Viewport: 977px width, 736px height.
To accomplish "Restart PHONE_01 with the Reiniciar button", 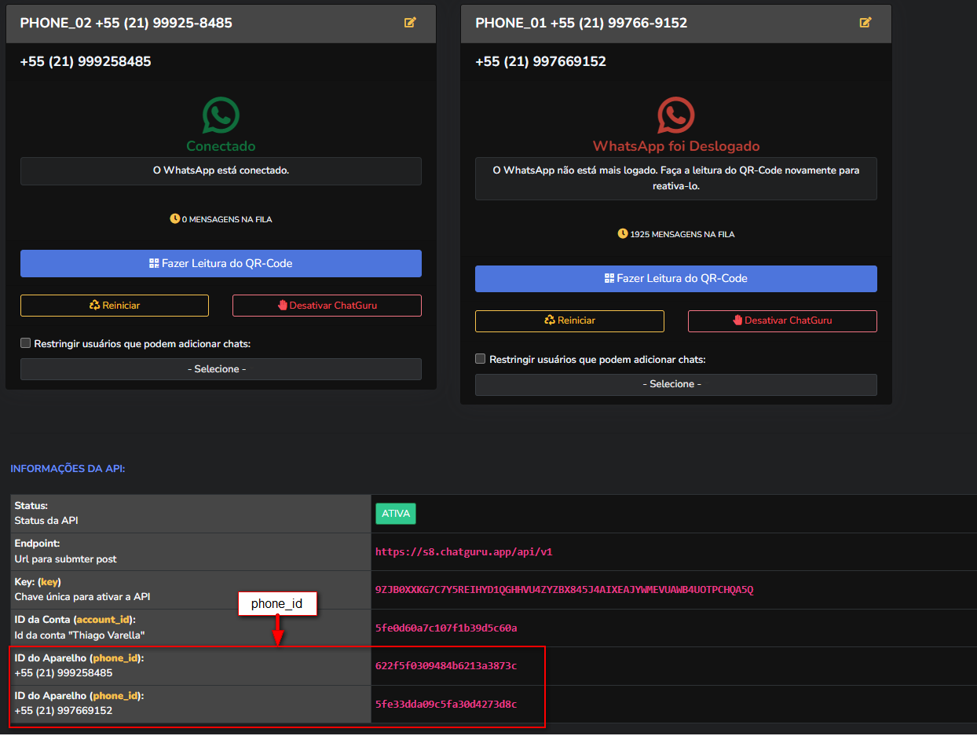I will 569,320.
